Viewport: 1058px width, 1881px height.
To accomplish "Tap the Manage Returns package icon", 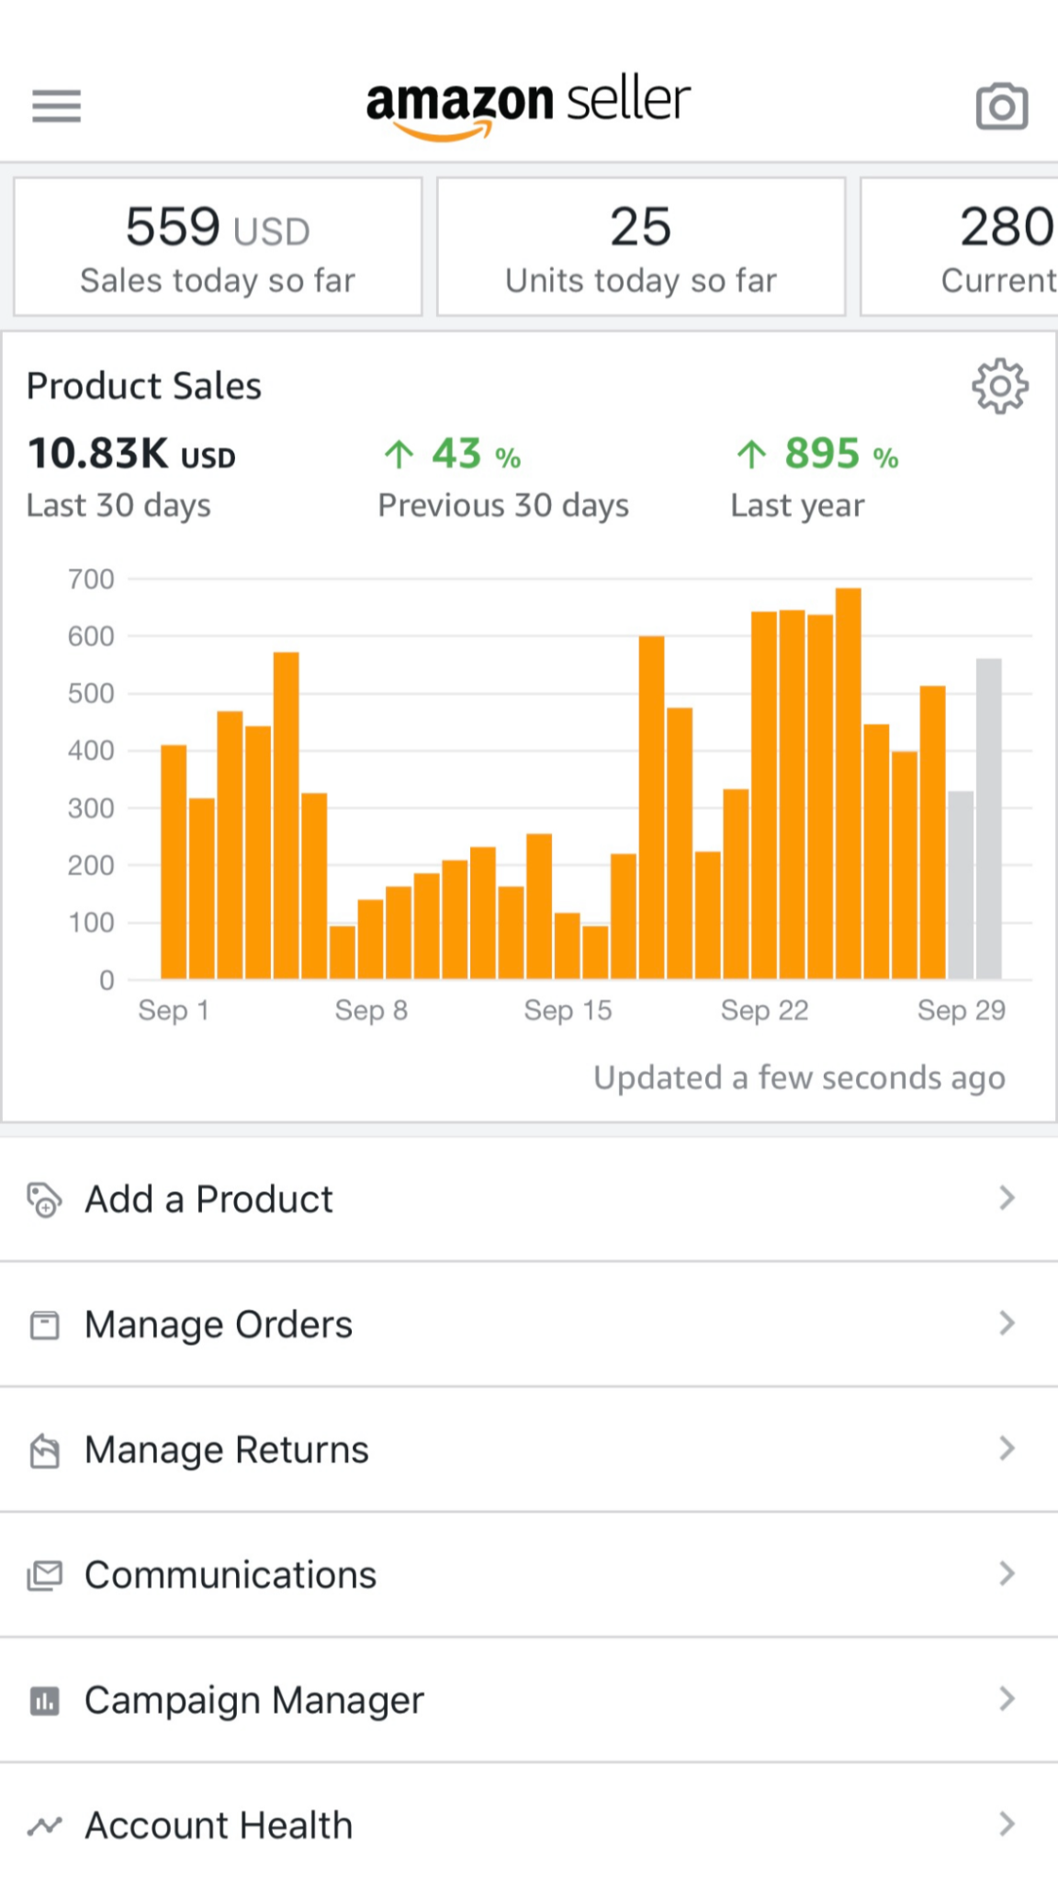I will [x=44, y=1450].
